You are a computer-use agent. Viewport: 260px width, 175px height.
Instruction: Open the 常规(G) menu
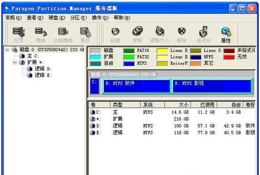pyautogui.click(x=13, y=18)
